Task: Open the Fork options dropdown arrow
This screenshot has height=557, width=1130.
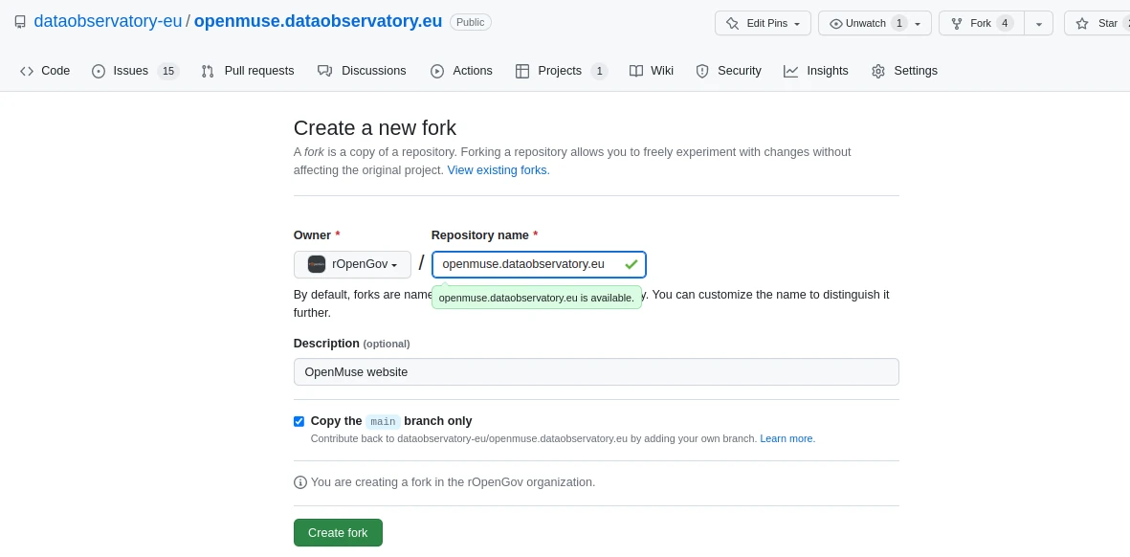Action: (x=1038, y=23)
